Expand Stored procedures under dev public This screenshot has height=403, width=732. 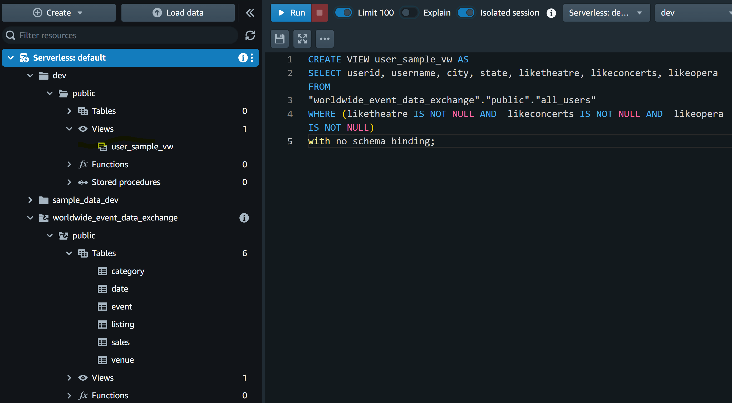coord(69,182)
